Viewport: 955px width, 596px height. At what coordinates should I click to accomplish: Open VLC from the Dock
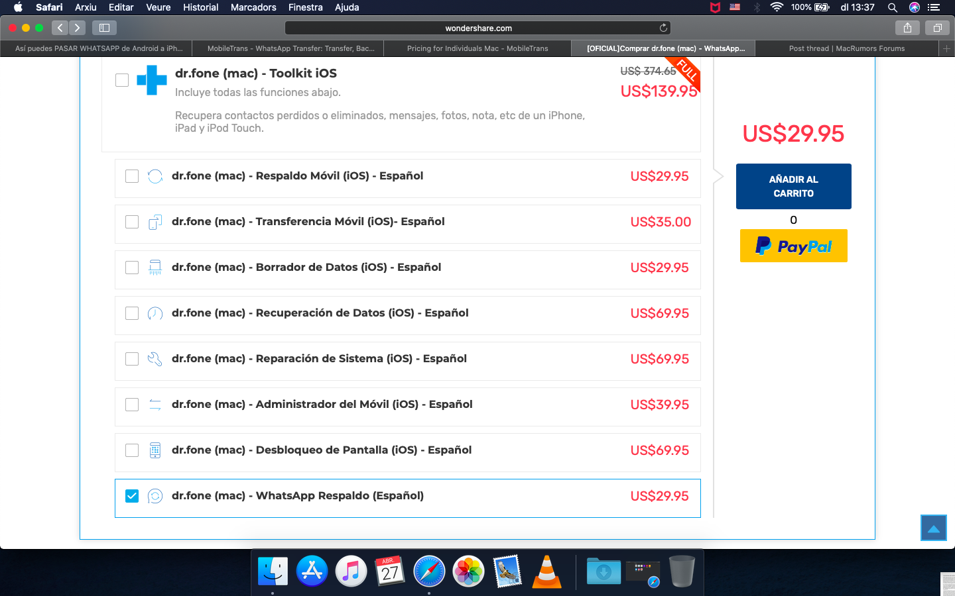(546, 571)
